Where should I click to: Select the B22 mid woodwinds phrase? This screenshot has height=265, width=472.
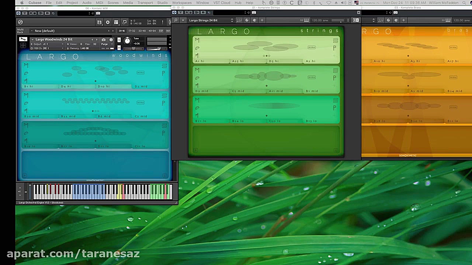pyautogui.click(x=68, y=116)
